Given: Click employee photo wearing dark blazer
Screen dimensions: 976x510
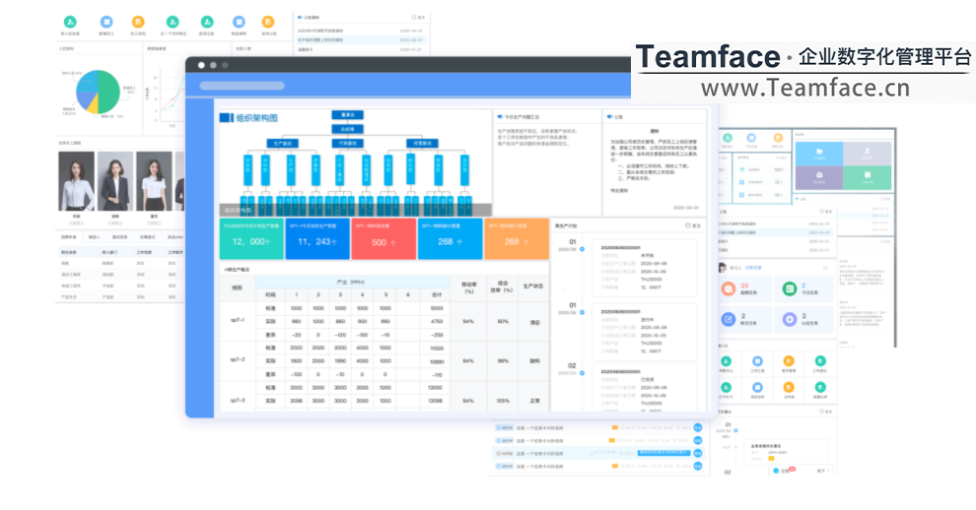Looking at the screenshot, I should (x=115, y=181).
